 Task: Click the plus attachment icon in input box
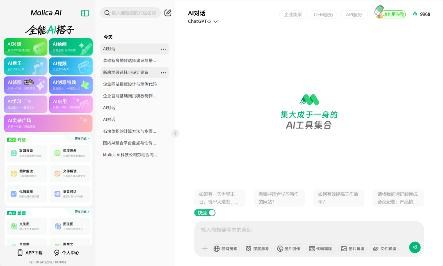click(205, 249)
